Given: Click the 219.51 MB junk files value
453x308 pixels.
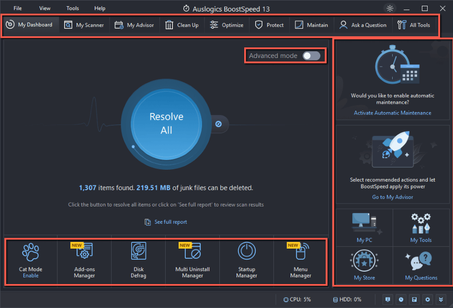Looking at the screenshot, I should (153, 188).
